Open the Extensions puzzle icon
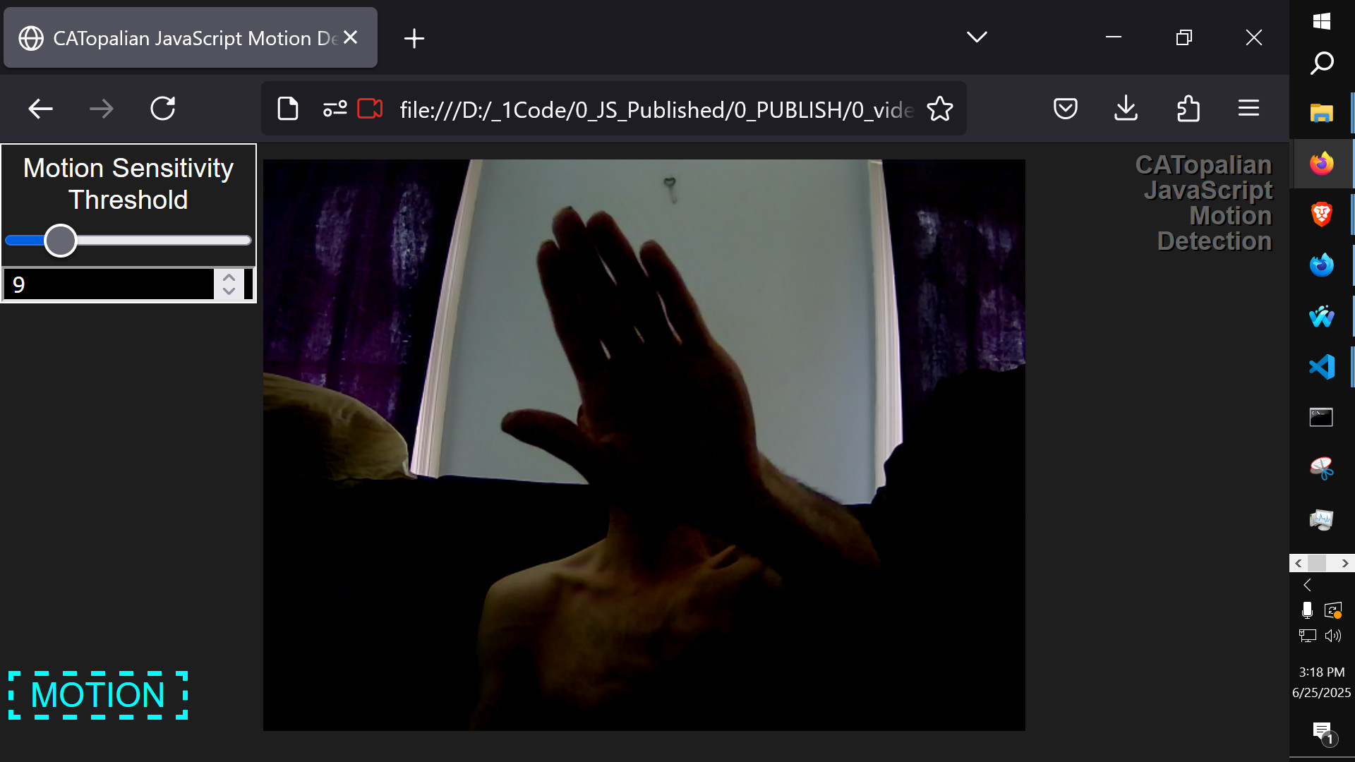Viewport: 1355px width, 762px height. pos(1188,109)
